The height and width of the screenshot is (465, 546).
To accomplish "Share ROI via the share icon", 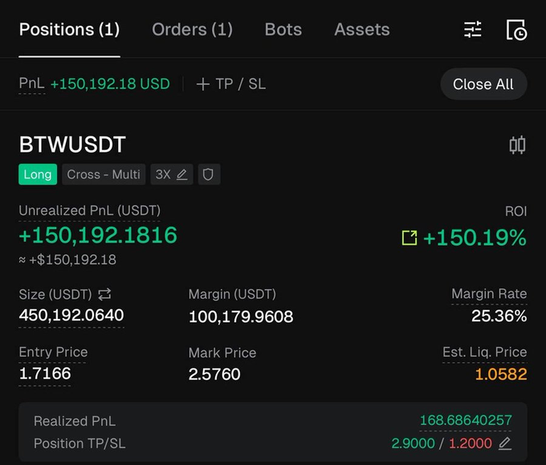I will (409, 238).
